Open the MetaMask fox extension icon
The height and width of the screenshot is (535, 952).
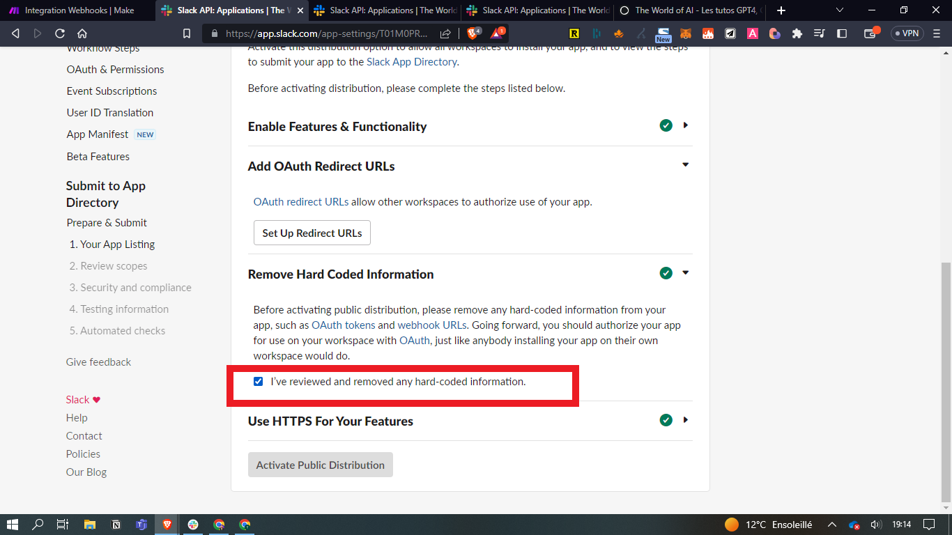[686, 33]
